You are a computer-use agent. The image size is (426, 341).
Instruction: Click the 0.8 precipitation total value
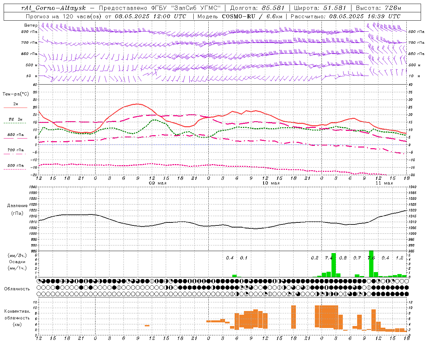[343, 258]
